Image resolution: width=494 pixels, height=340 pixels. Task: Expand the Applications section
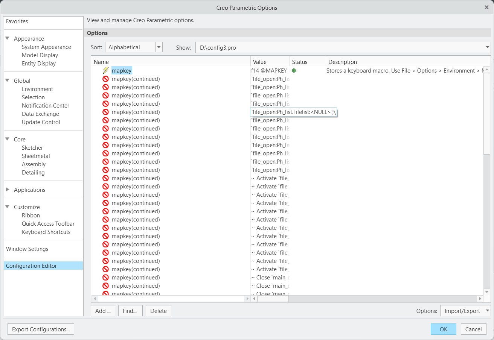click(8, 190)
